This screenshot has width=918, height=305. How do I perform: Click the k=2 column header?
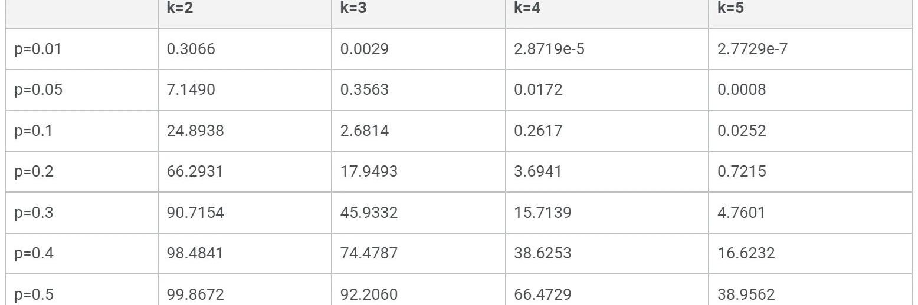(245, 14)
